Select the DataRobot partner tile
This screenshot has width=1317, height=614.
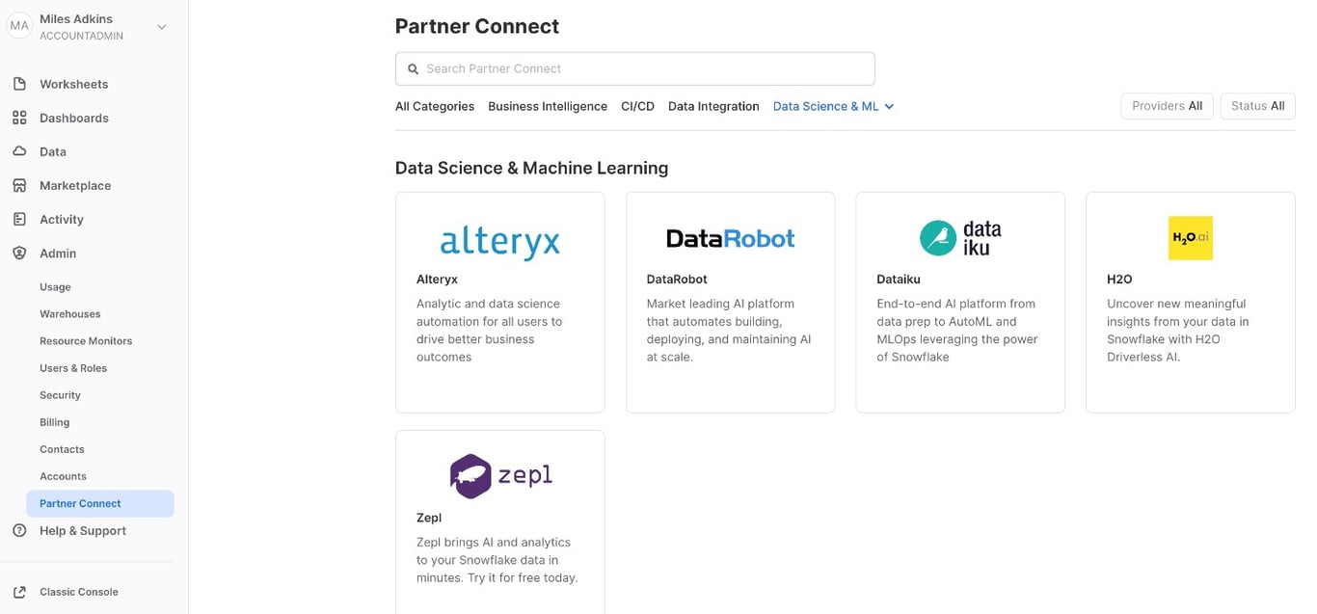pos(729,301)
